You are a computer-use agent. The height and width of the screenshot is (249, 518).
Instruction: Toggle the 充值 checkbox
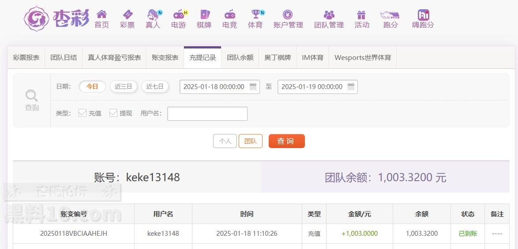83,113
